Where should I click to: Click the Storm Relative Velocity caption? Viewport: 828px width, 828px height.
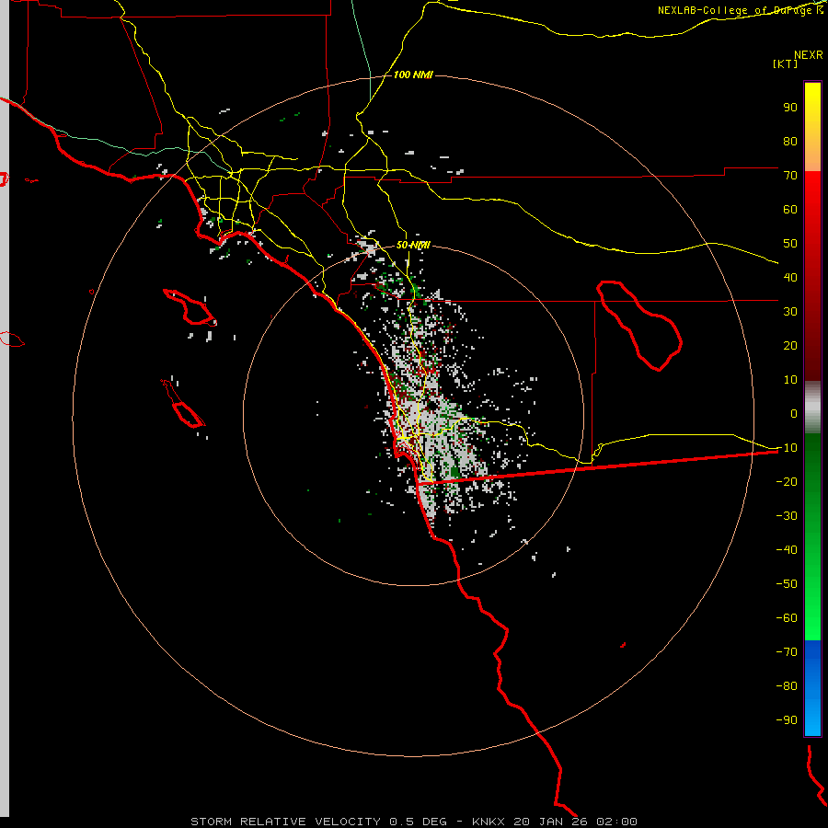[414, 822]
